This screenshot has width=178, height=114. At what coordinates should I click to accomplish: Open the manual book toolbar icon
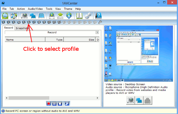click(79, 16)
